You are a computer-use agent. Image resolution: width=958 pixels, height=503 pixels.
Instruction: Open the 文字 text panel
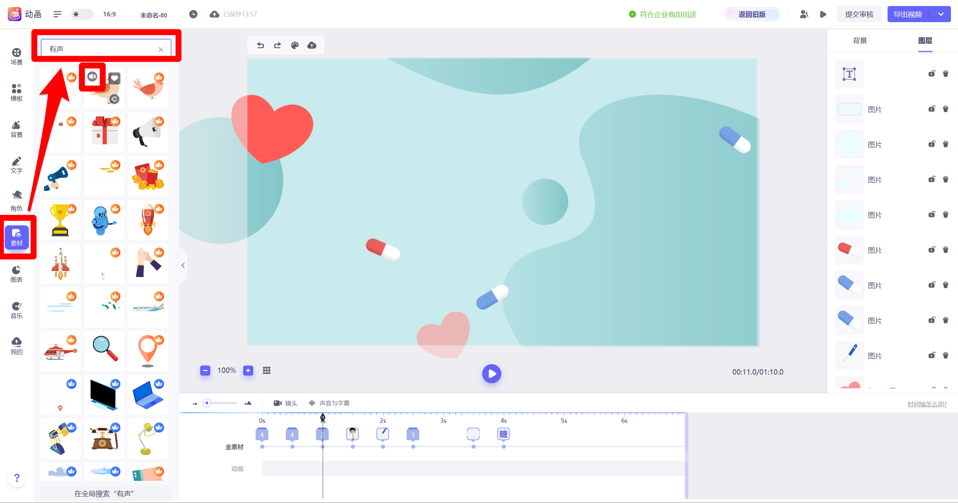click(16, 165)
